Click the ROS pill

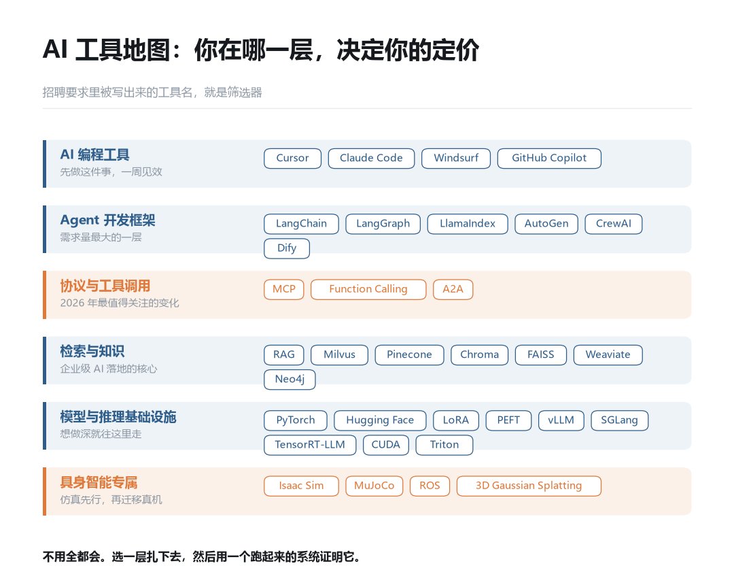(430, 486)
